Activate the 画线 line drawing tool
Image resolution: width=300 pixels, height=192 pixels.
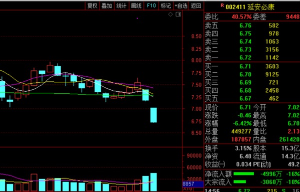(136, 5)
